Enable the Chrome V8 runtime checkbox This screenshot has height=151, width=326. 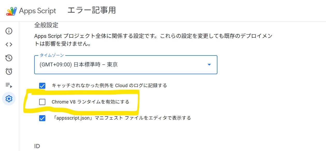point(42,102)
